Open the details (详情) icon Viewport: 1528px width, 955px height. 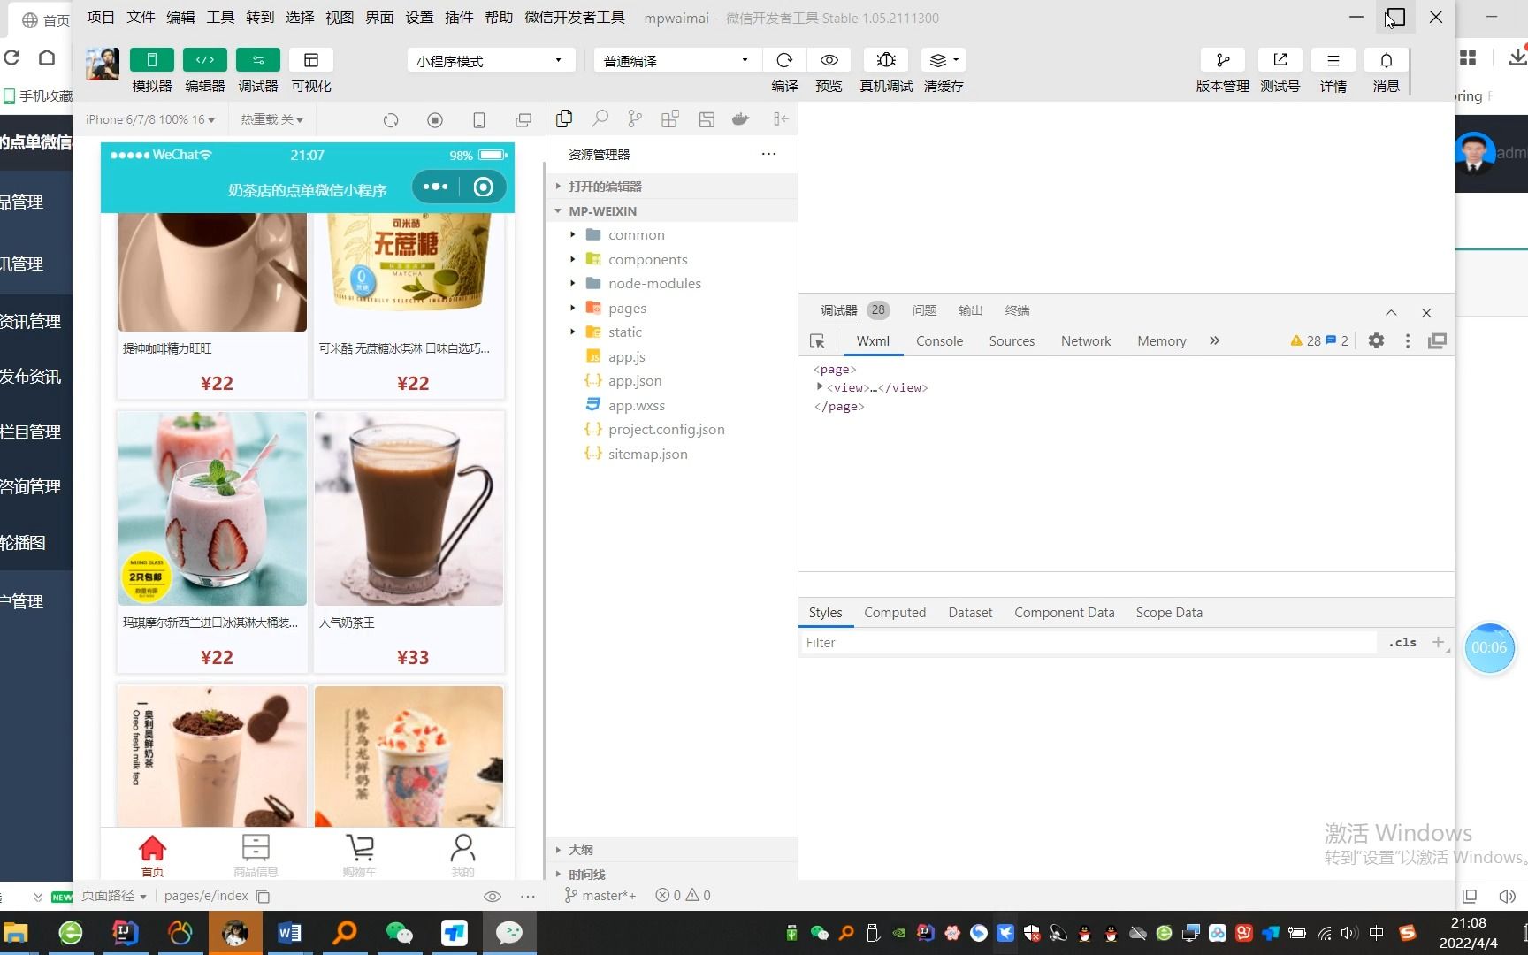1333,60
